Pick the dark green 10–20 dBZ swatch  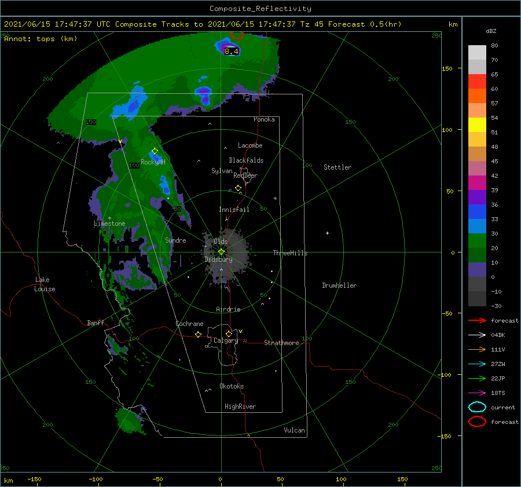coord(477,255)
